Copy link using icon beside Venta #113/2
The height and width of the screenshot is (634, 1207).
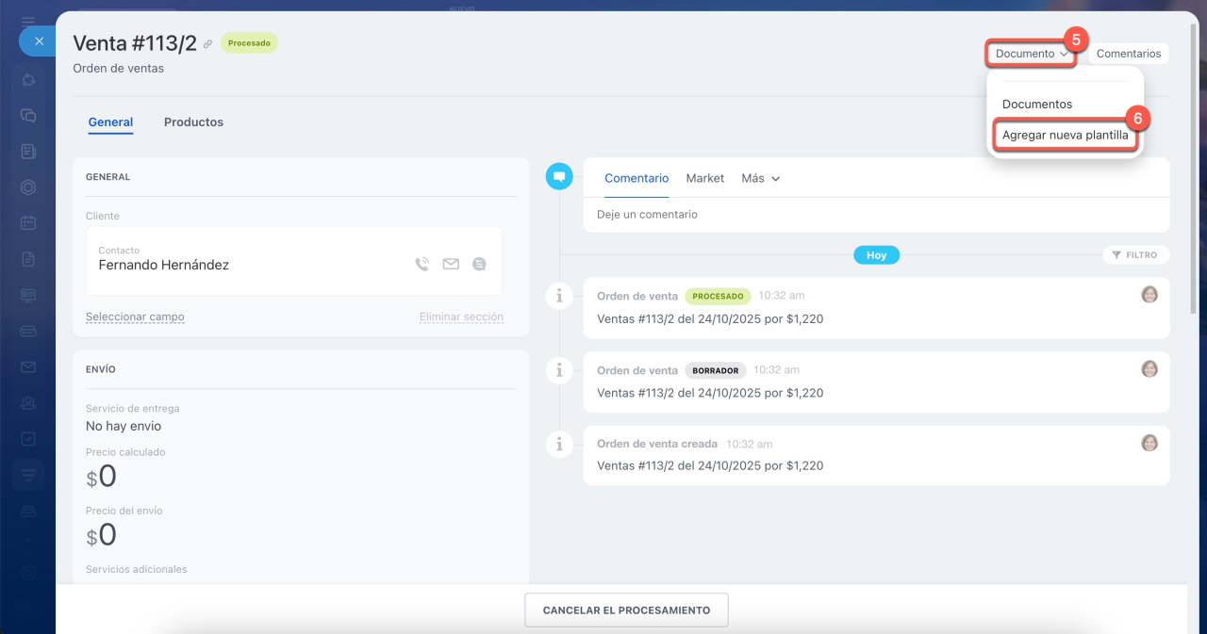click(207, 44)
